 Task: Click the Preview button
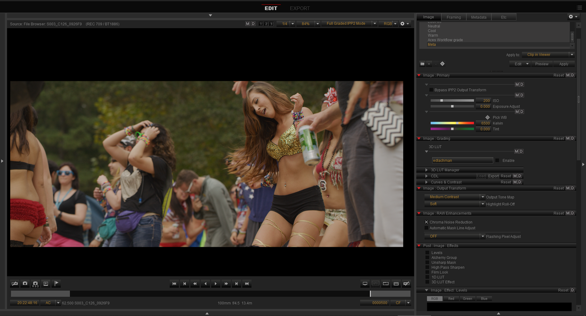542,64
